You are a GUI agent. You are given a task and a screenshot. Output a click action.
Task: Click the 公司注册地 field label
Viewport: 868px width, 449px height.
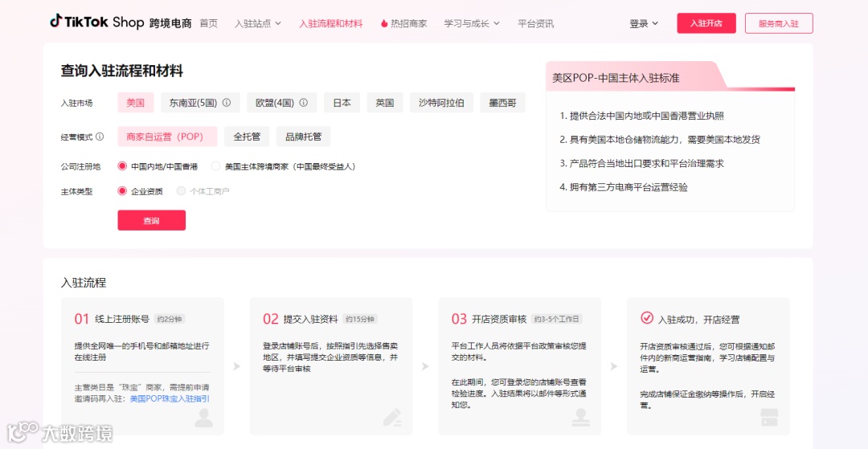(81, 166)
